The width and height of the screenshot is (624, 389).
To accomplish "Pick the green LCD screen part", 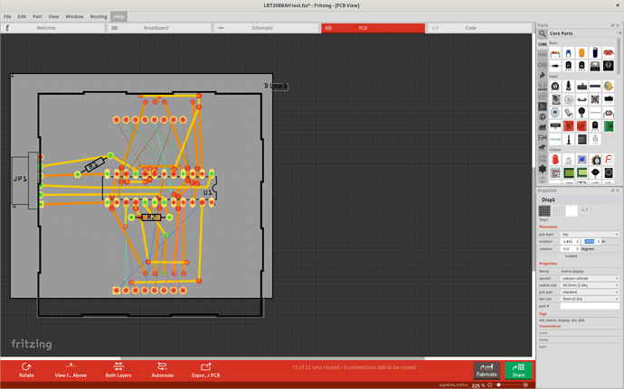I will coord(568,173).
